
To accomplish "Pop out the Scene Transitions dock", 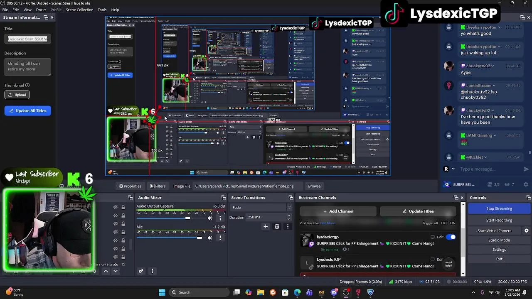I will [291, 198].
